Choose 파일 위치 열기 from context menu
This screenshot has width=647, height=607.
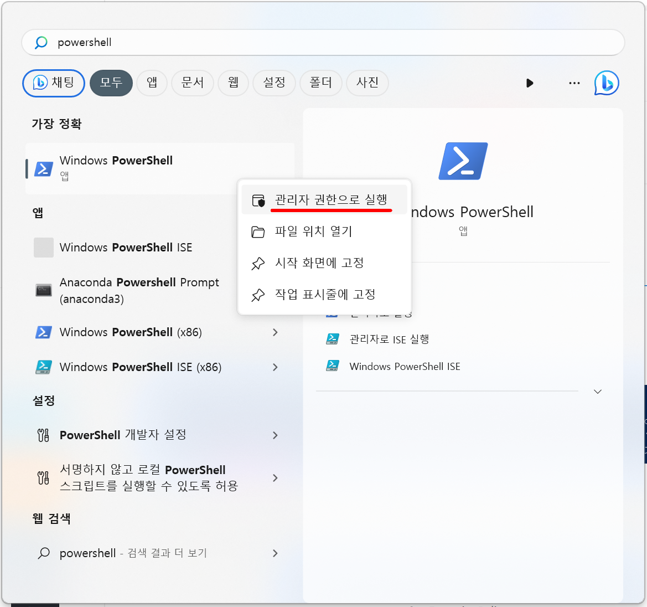(324, 232)
